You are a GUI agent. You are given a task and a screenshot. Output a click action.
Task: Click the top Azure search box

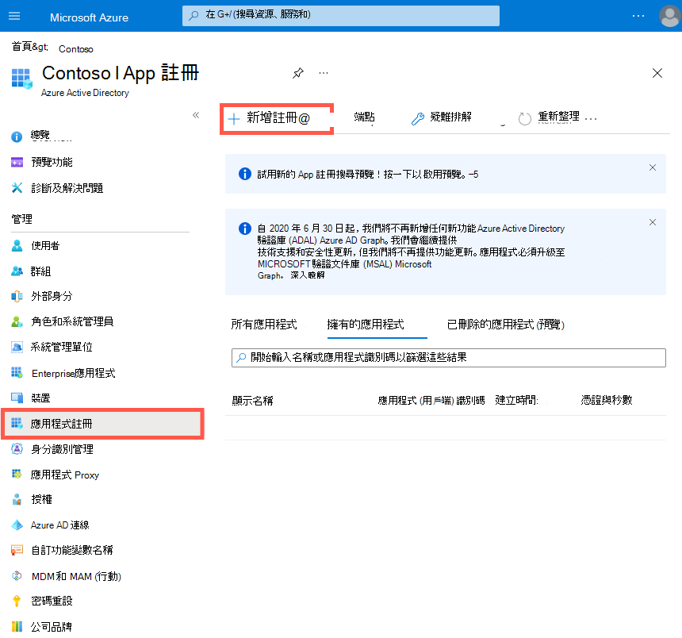[x=340, y=16]
